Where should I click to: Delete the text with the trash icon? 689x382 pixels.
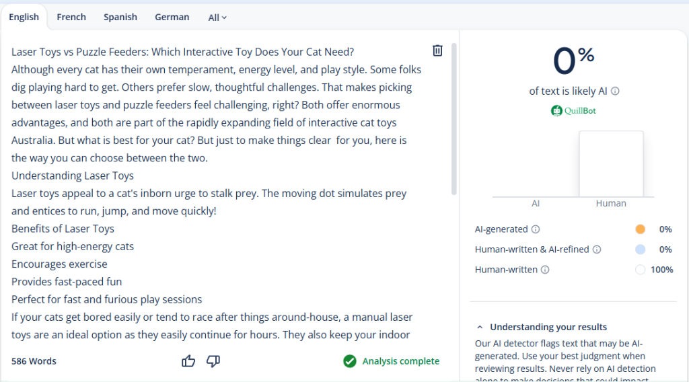[437, 50]
